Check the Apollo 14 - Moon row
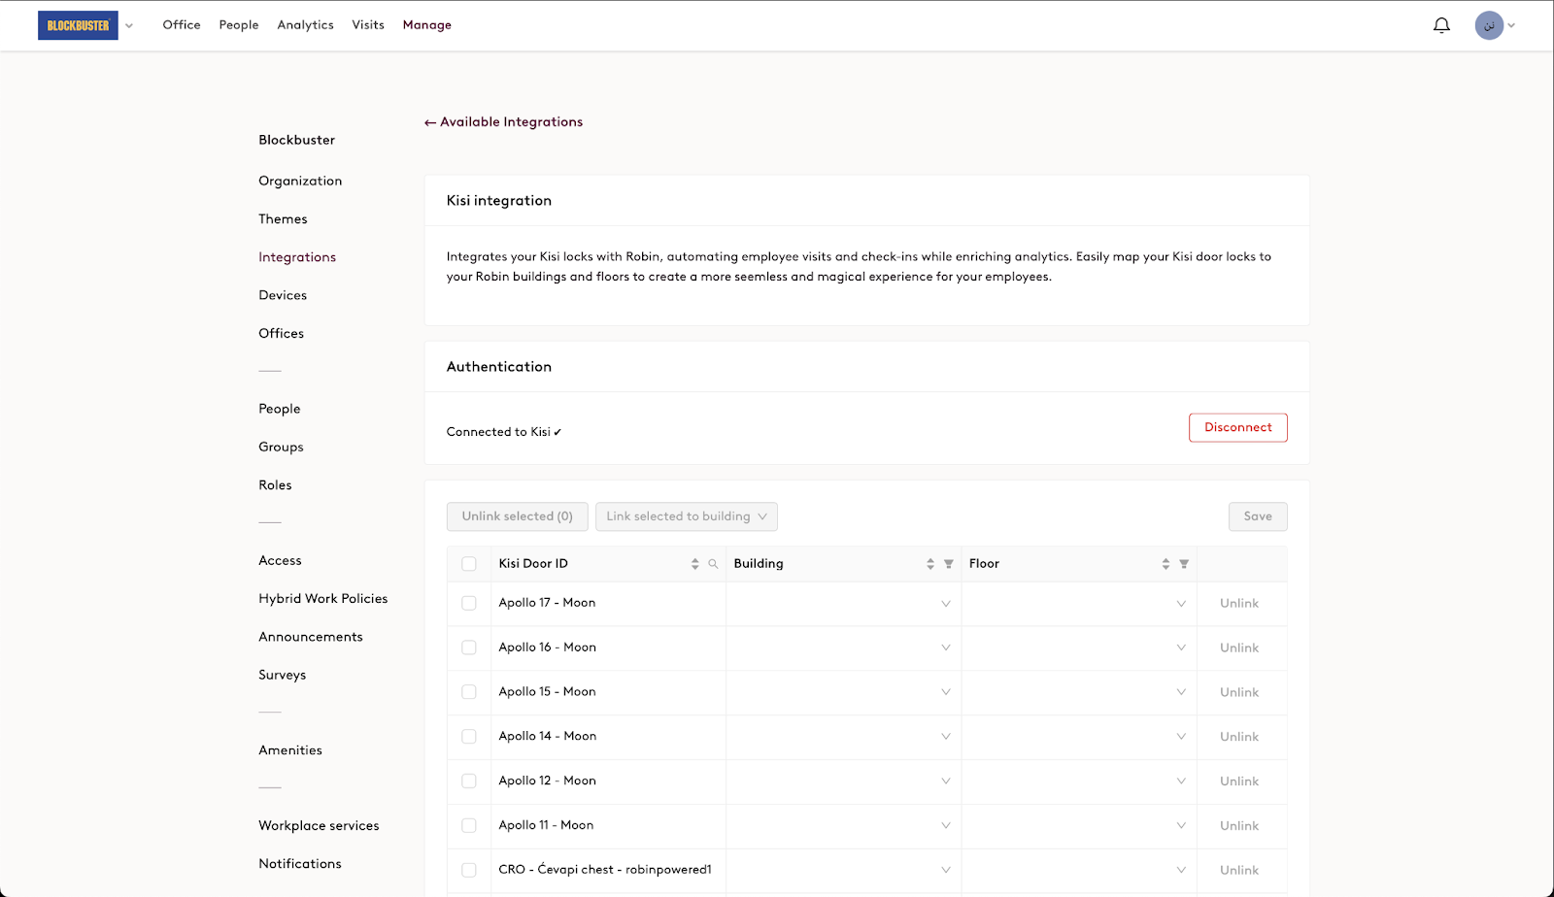1554x897 pixels. (469, 737)
